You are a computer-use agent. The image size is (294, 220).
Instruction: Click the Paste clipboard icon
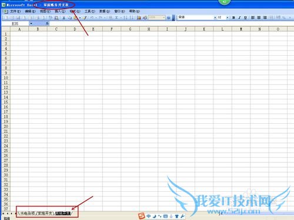pos(76,18)
